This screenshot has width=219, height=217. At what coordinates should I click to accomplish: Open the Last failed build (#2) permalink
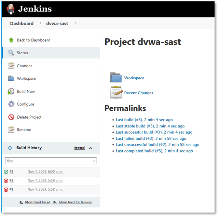[151, 138]
